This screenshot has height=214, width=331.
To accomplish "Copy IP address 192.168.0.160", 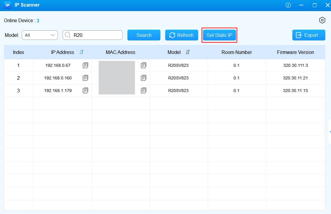I will point(85,78).
